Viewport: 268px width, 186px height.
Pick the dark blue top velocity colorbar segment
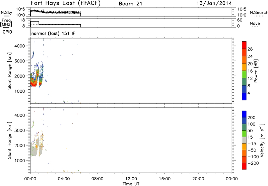pos(244,114)
